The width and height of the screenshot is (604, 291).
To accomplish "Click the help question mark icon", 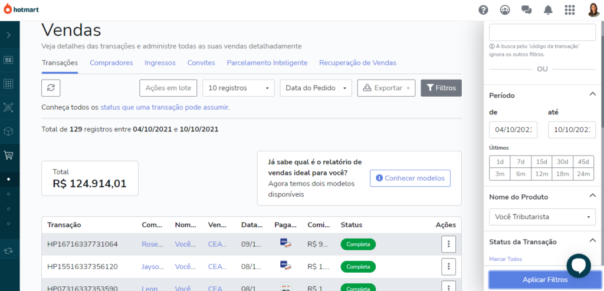I will [484, 10].
